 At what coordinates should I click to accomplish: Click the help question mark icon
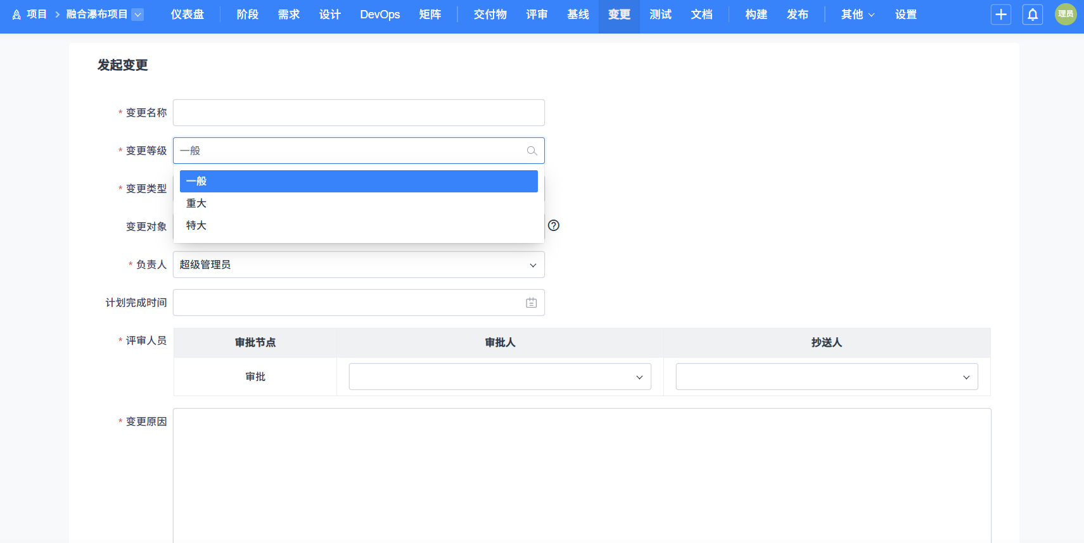[554, 225]
